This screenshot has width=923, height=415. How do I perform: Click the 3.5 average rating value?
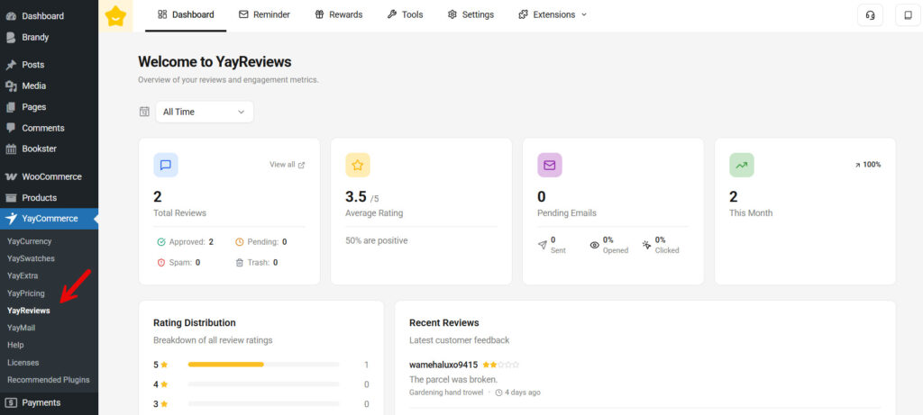tap(355, 196)
